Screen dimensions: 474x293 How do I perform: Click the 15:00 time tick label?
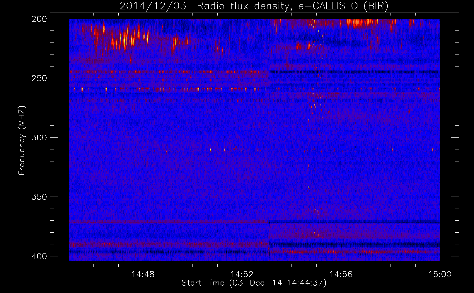[440, 275]
